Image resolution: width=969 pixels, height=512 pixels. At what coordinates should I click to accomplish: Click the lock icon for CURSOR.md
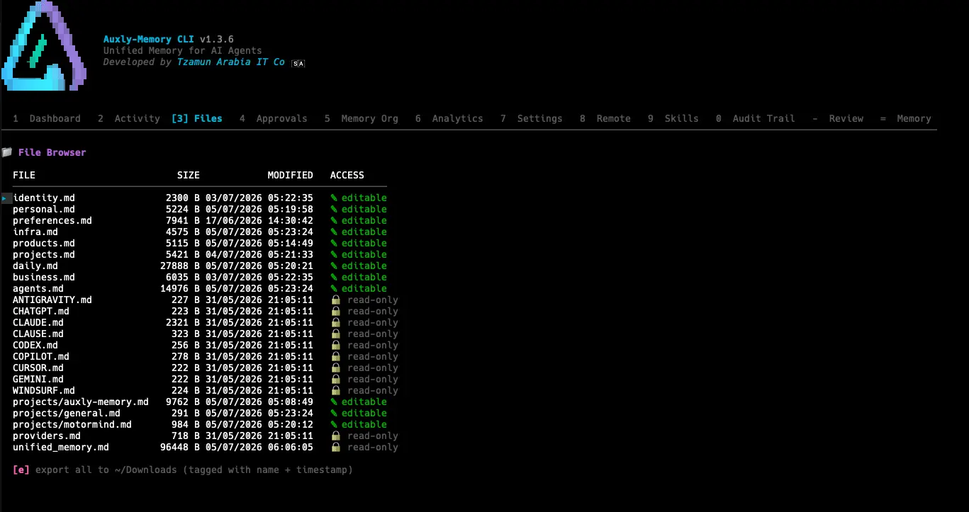pyautogui.click(x=336, y=368)
